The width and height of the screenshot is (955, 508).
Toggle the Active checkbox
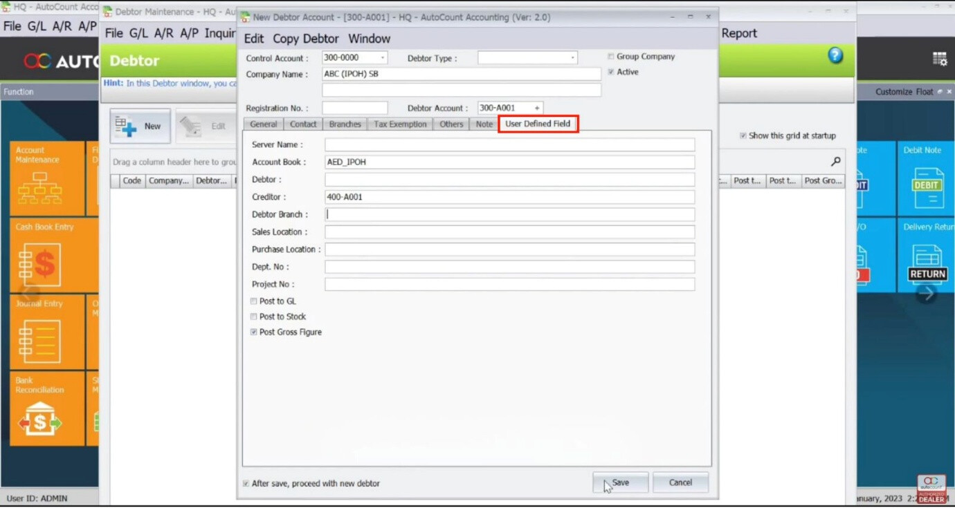610,72
